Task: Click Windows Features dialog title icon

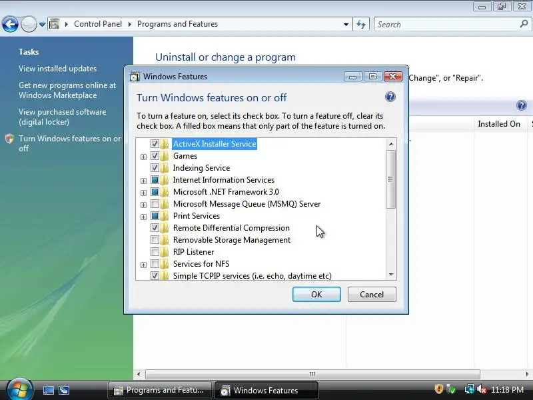Action: 135,77
